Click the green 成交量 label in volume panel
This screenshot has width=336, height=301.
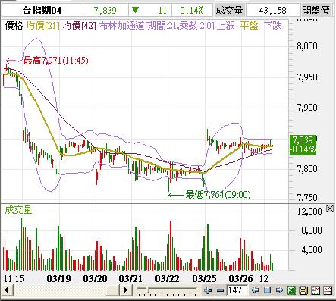coord(18,210)
